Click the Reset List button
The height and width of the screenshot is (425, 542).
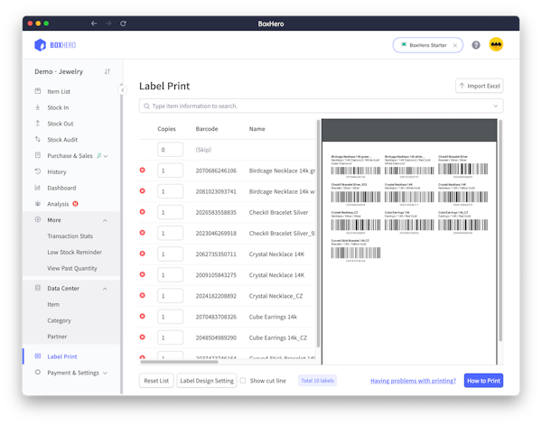tap(156, 381)
